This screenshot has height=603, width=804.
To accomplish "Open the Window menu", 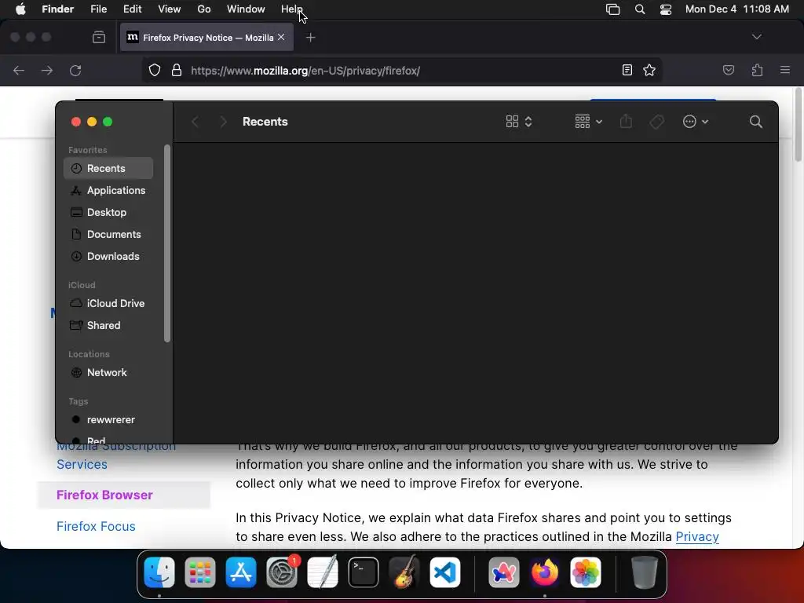I will tap(246, 9).
